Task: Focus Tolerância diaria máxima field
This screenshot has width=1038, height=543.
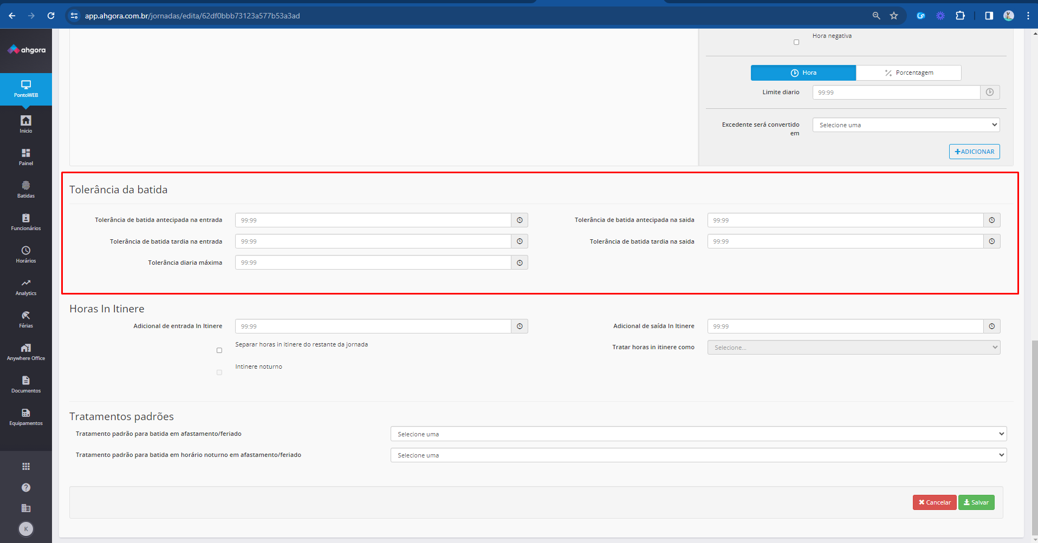Action: [373, 263]
